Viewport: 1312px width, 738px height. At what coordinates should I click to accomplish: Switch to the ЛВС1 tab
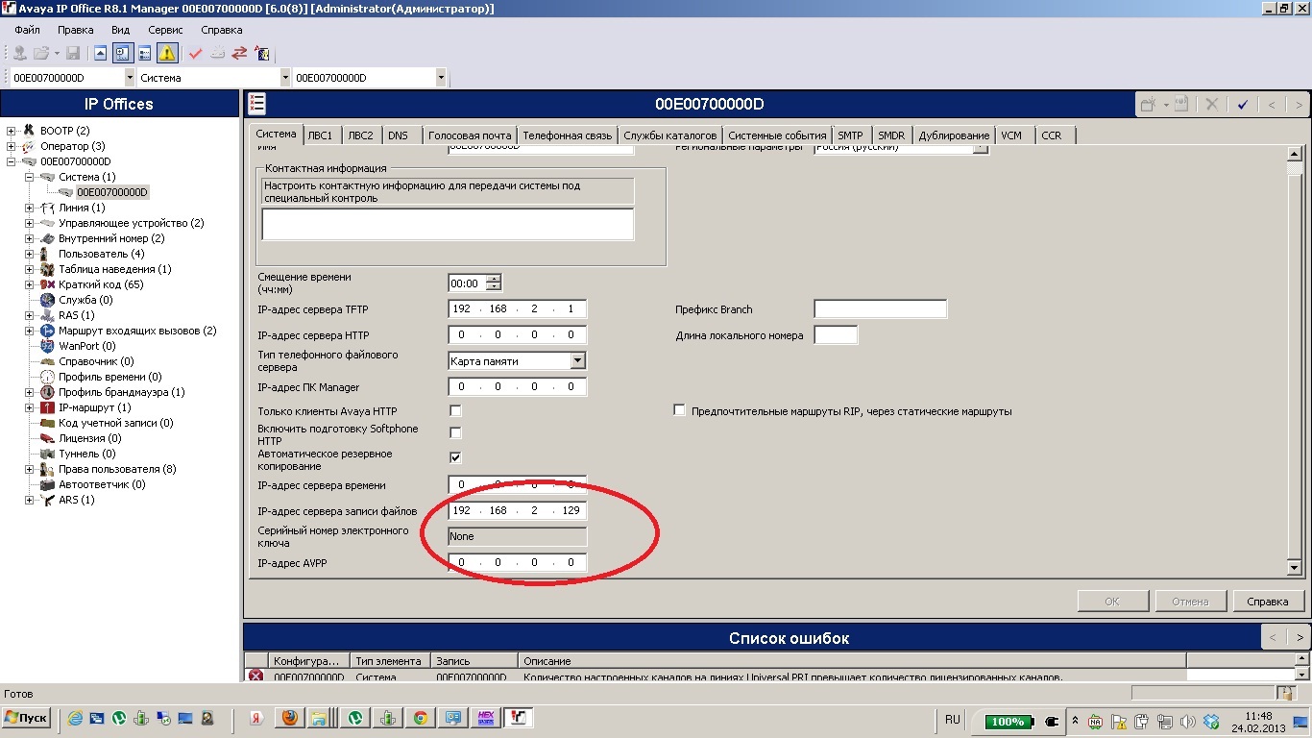tap(320, 135)
